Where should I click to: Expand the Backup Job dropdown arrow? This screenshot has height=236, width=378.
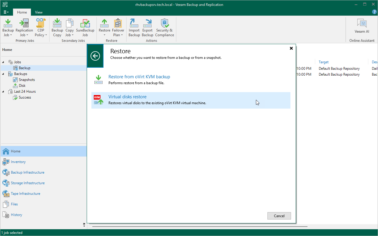[11, 35]
